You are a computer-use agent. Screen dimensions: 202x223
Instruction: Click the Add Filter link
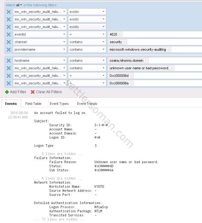[18, 92]
